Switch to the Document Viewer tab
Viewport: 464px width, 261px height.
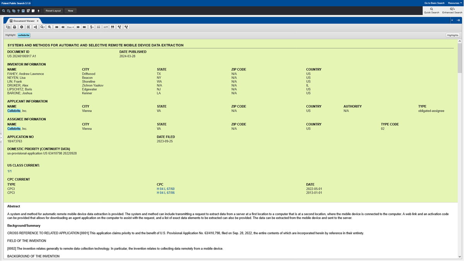click(x=24, y=21)
